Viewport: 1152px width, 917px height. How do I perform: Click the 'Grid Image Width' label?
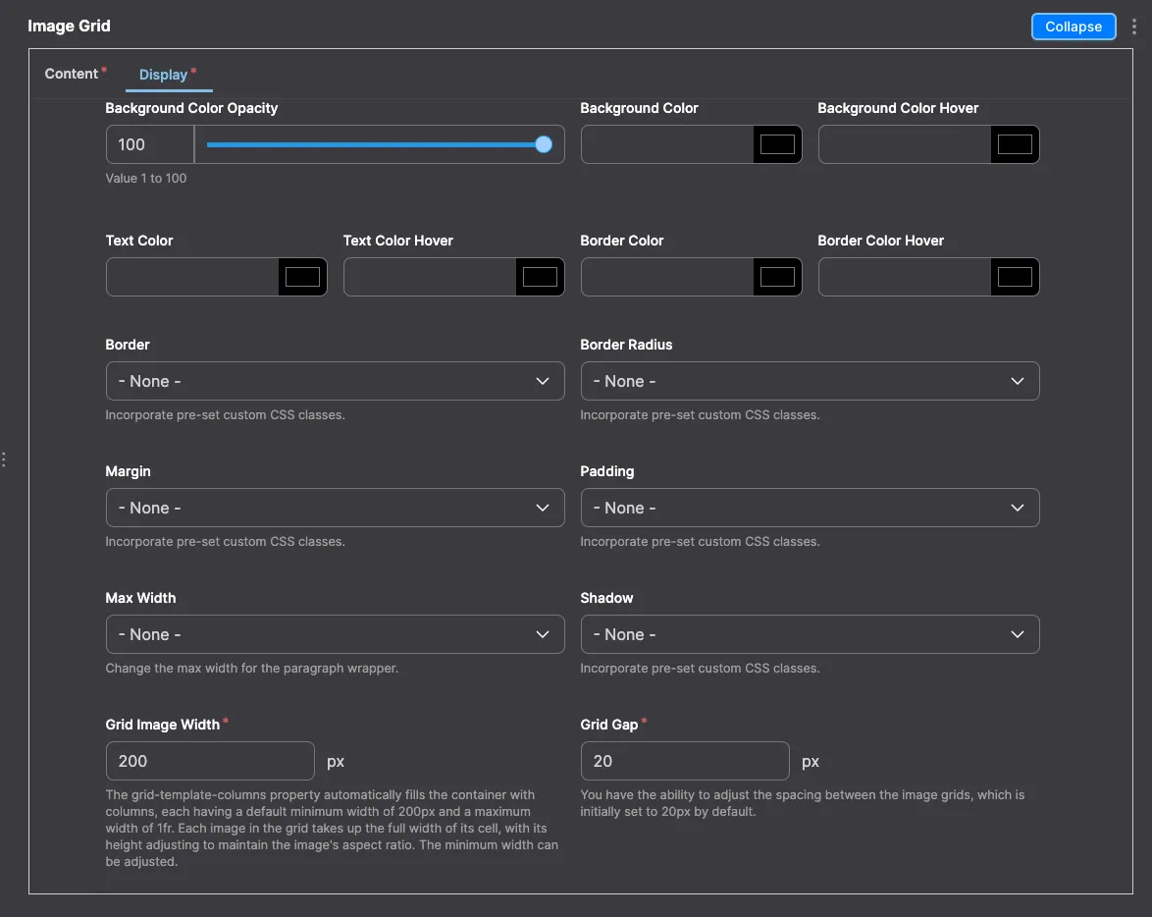click(162, 725)
